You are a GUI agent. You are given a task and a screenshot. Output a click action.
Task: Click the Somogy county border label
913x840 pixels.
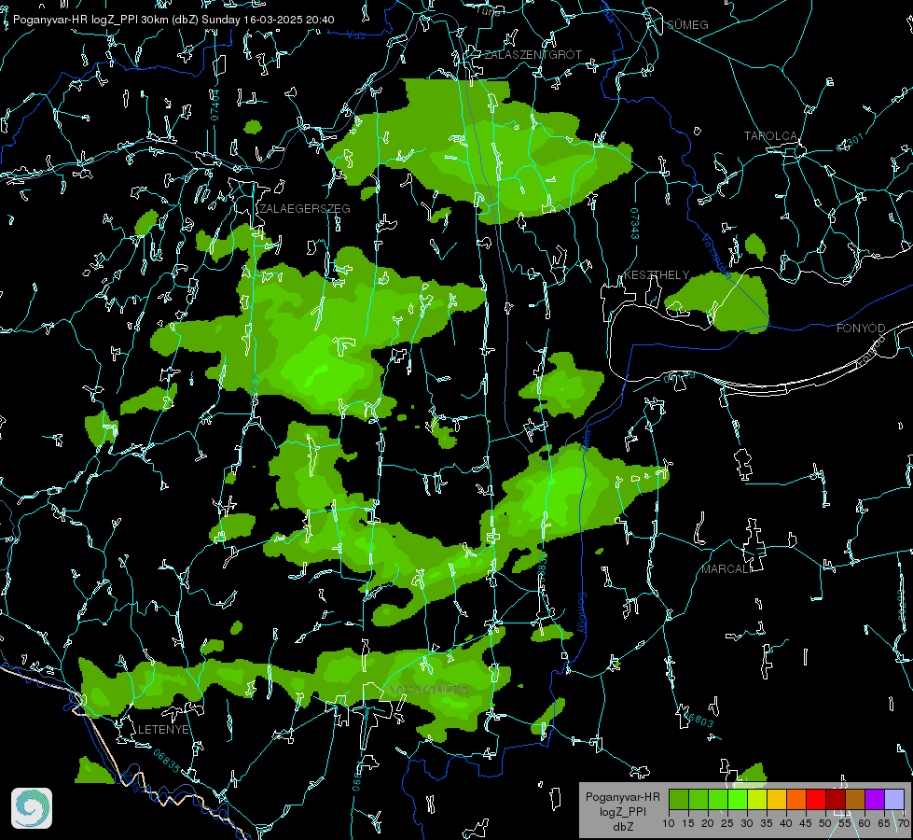582,613
